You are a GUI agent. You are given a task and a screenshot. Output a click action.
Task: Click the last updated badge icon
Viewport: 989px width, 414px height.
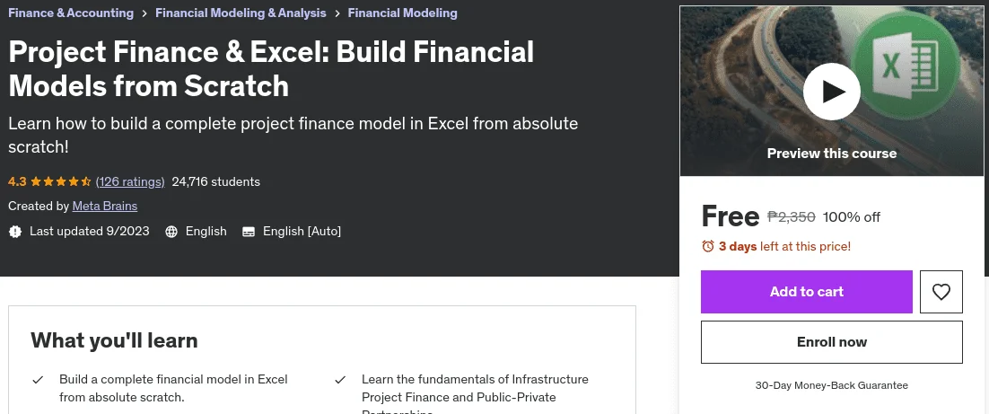point(15,232)
